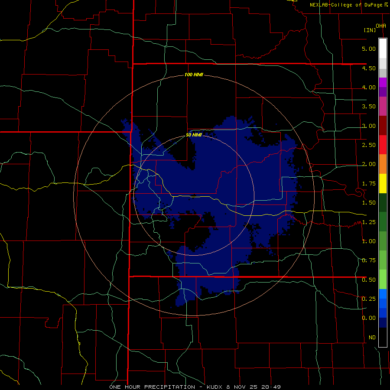
Task: Click the 5.00 scale label
Action: (369, 49)
